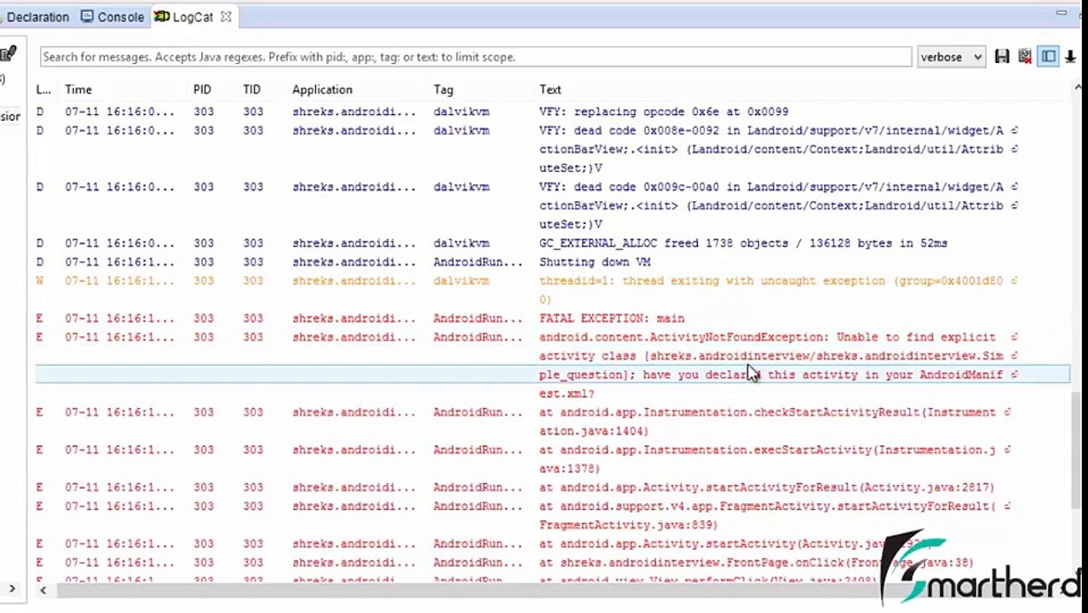
Task: Click the level column header "L..."
Action: point(43,89)
